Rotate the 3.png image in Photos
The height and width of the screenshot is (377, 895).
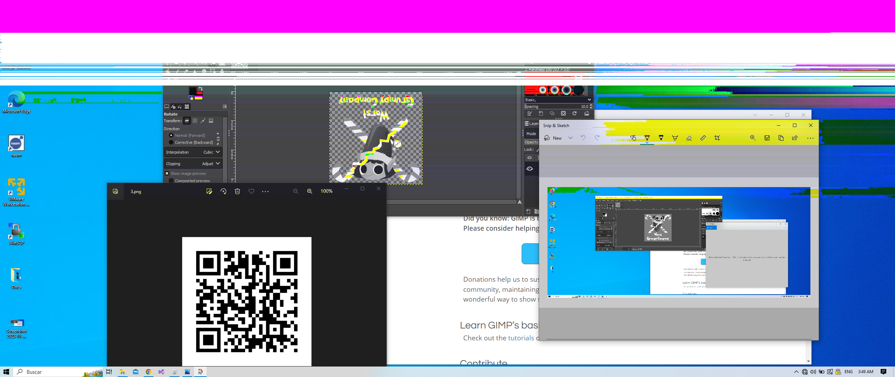click(x=223, y=191)
